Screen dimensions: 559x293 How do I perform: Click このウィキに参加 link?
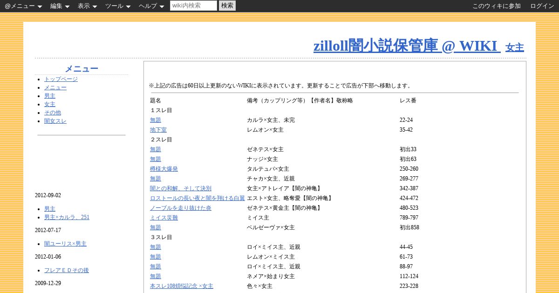(x=497, y=6)
